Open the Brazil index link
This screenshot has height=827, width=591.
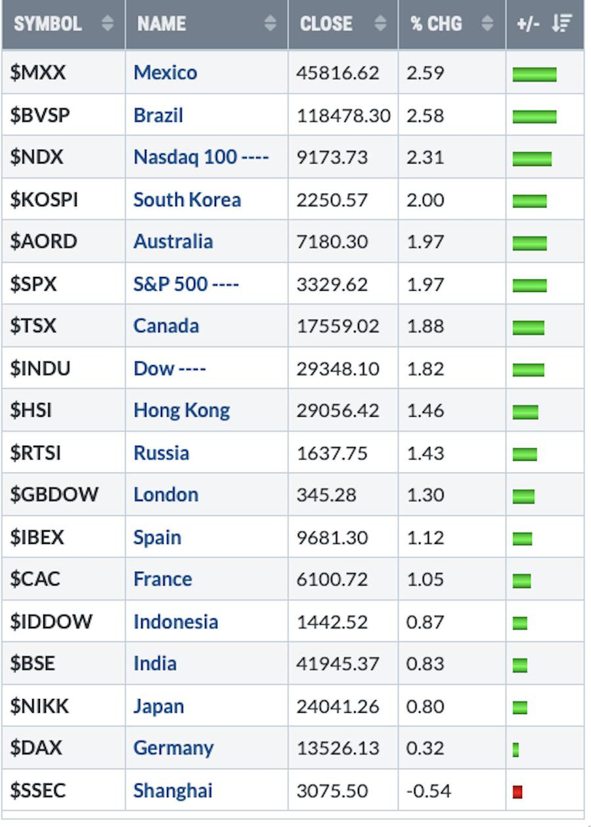click(158, 116)
